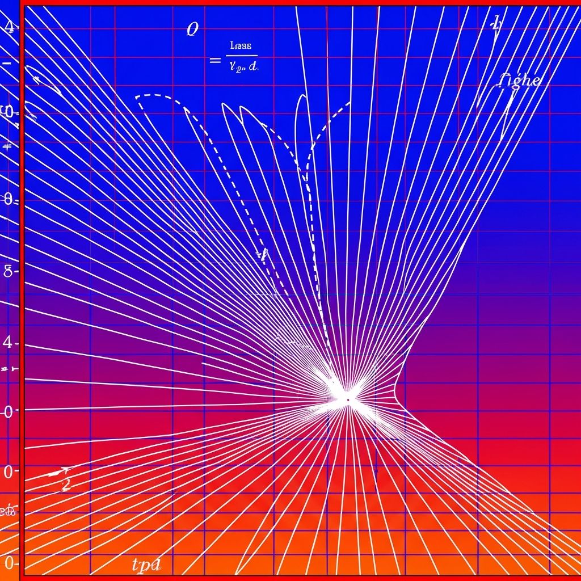581x581 pixels.
Task: Select the "Tighe" label in the plot
Action: [x=519, y=81]
